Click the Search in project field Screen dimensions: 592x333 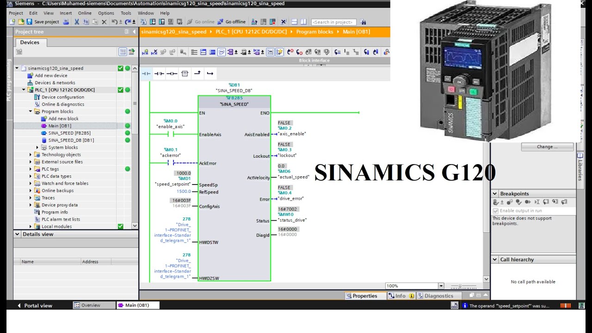[x=333, y=22]
